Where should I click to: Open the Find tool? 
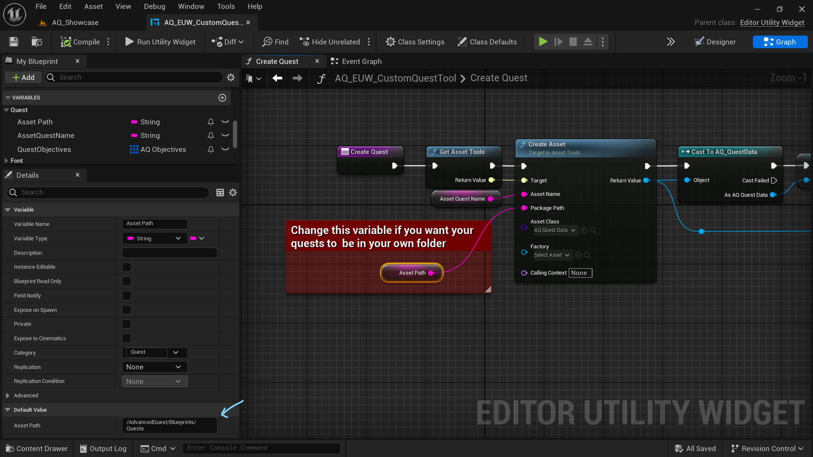275,42
